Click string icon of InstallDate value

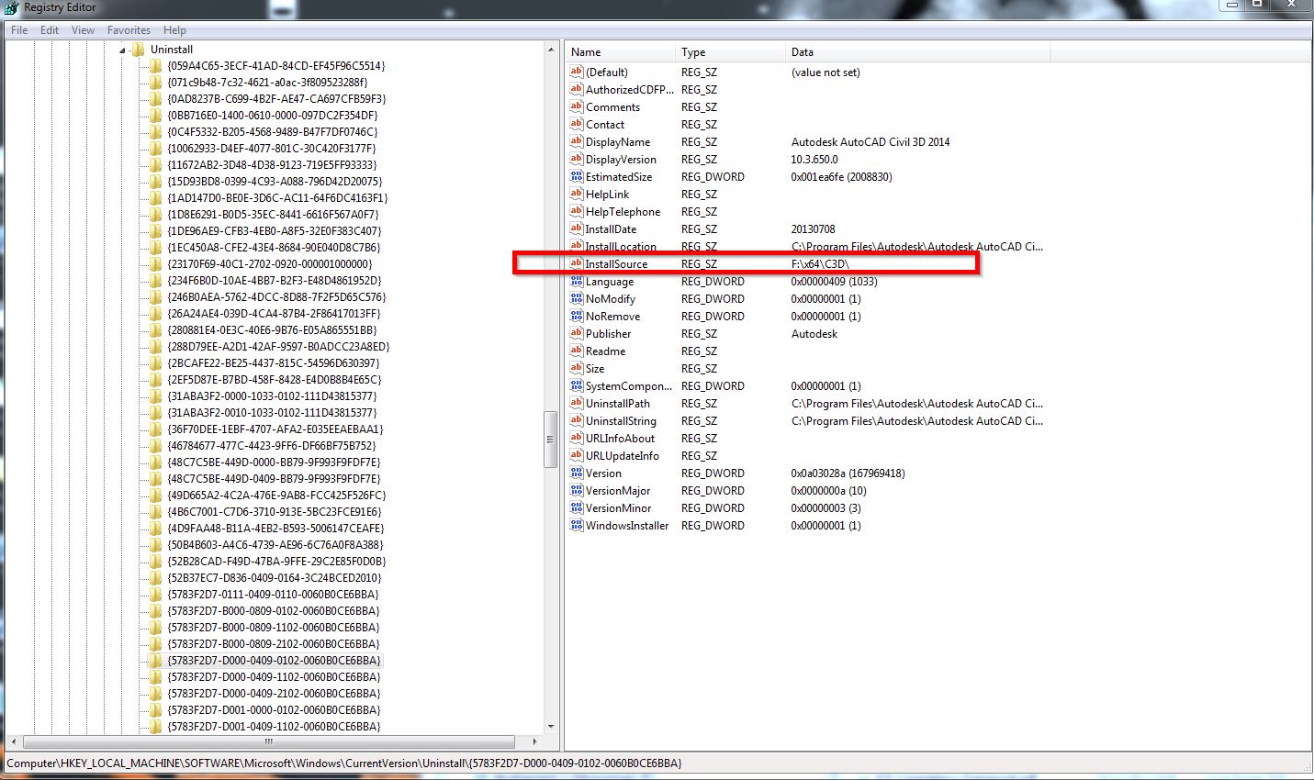(577, 228)
